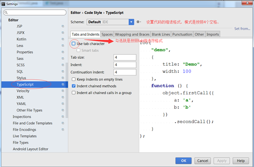Open File and Code Templates

tap(33, 123)
